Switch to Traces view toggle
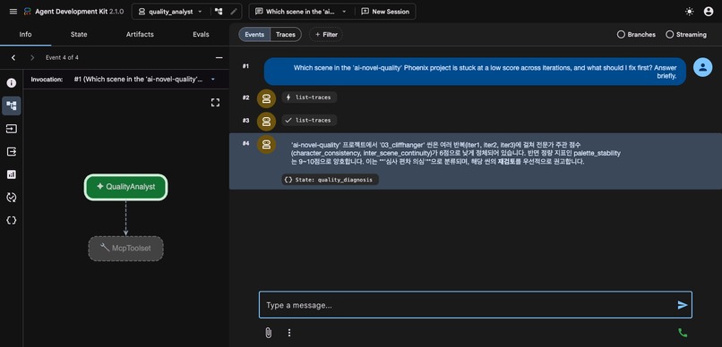 pos(286,35)
